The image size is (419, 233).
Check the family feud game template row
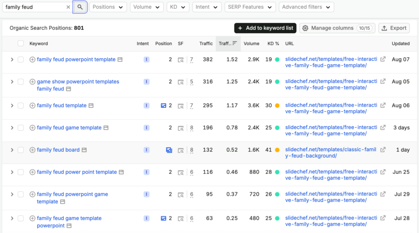coord(20,128)
